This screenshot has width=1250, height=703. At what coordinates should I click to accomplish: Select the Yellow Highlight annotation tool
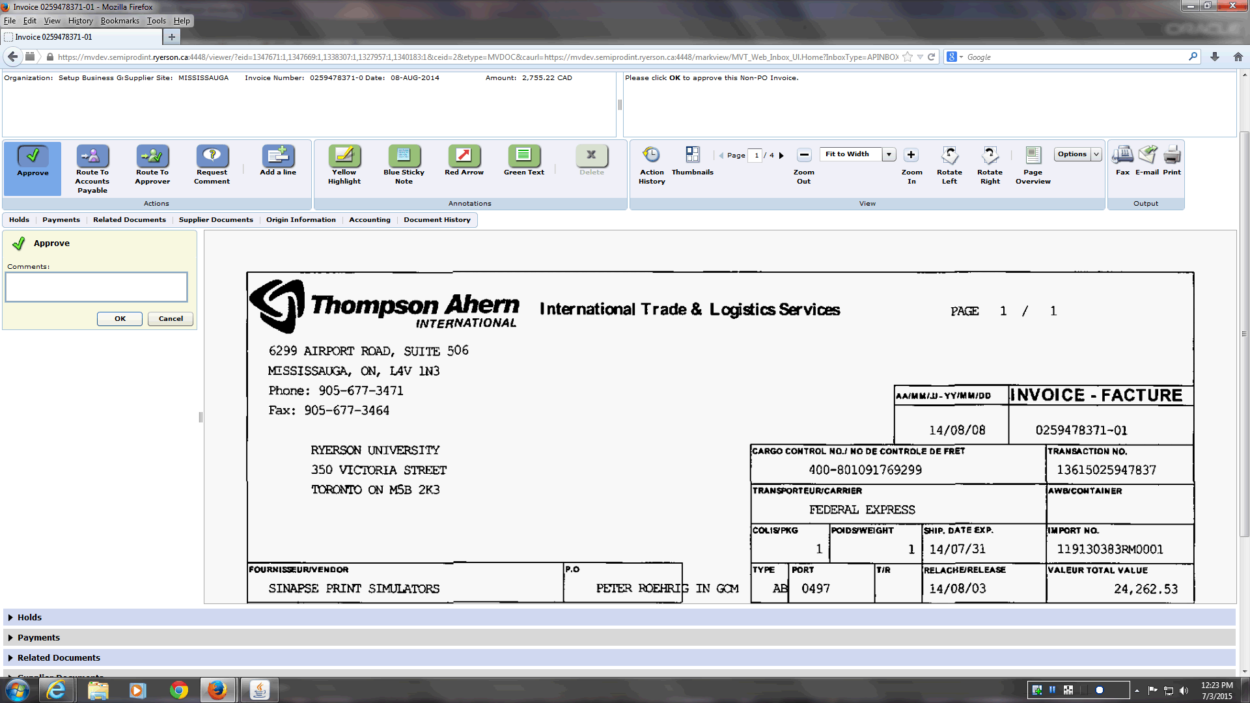tap(344, 156)
